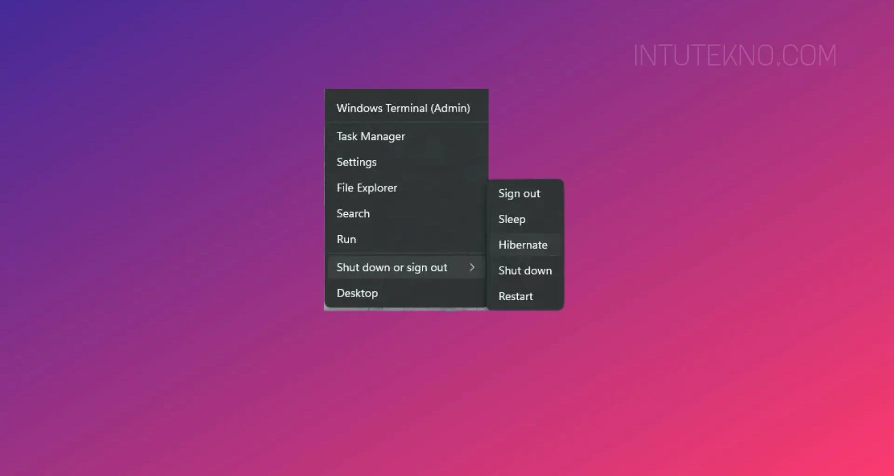Select the Search menu entry
Viewport: 894px width, 476px height.
pos(406,213)
